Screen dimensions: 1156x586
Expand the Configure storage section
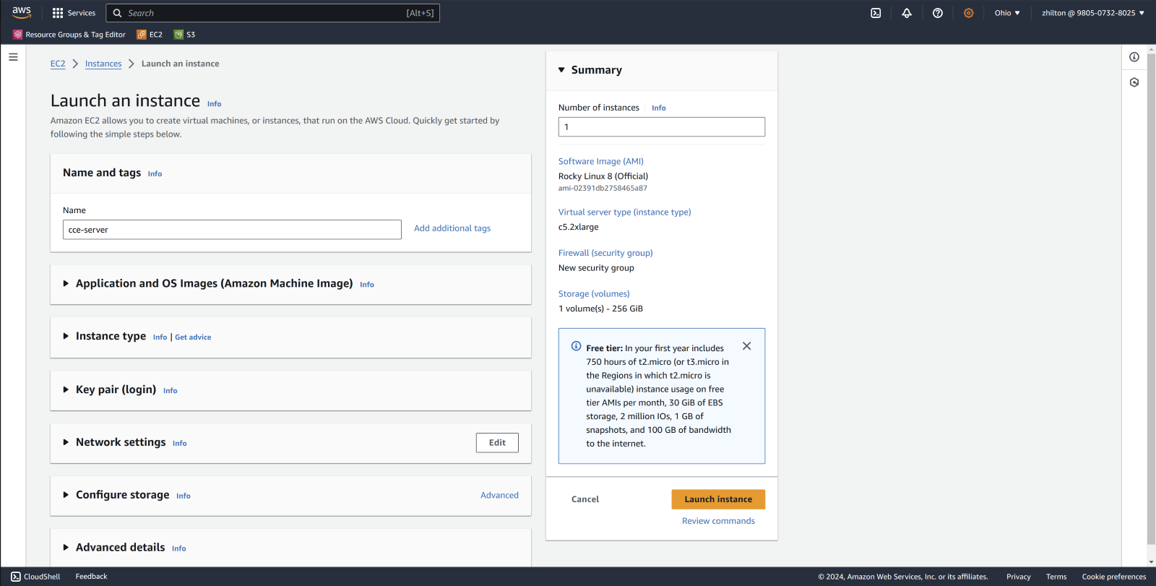pyautogui.click(x=66, y=495)
